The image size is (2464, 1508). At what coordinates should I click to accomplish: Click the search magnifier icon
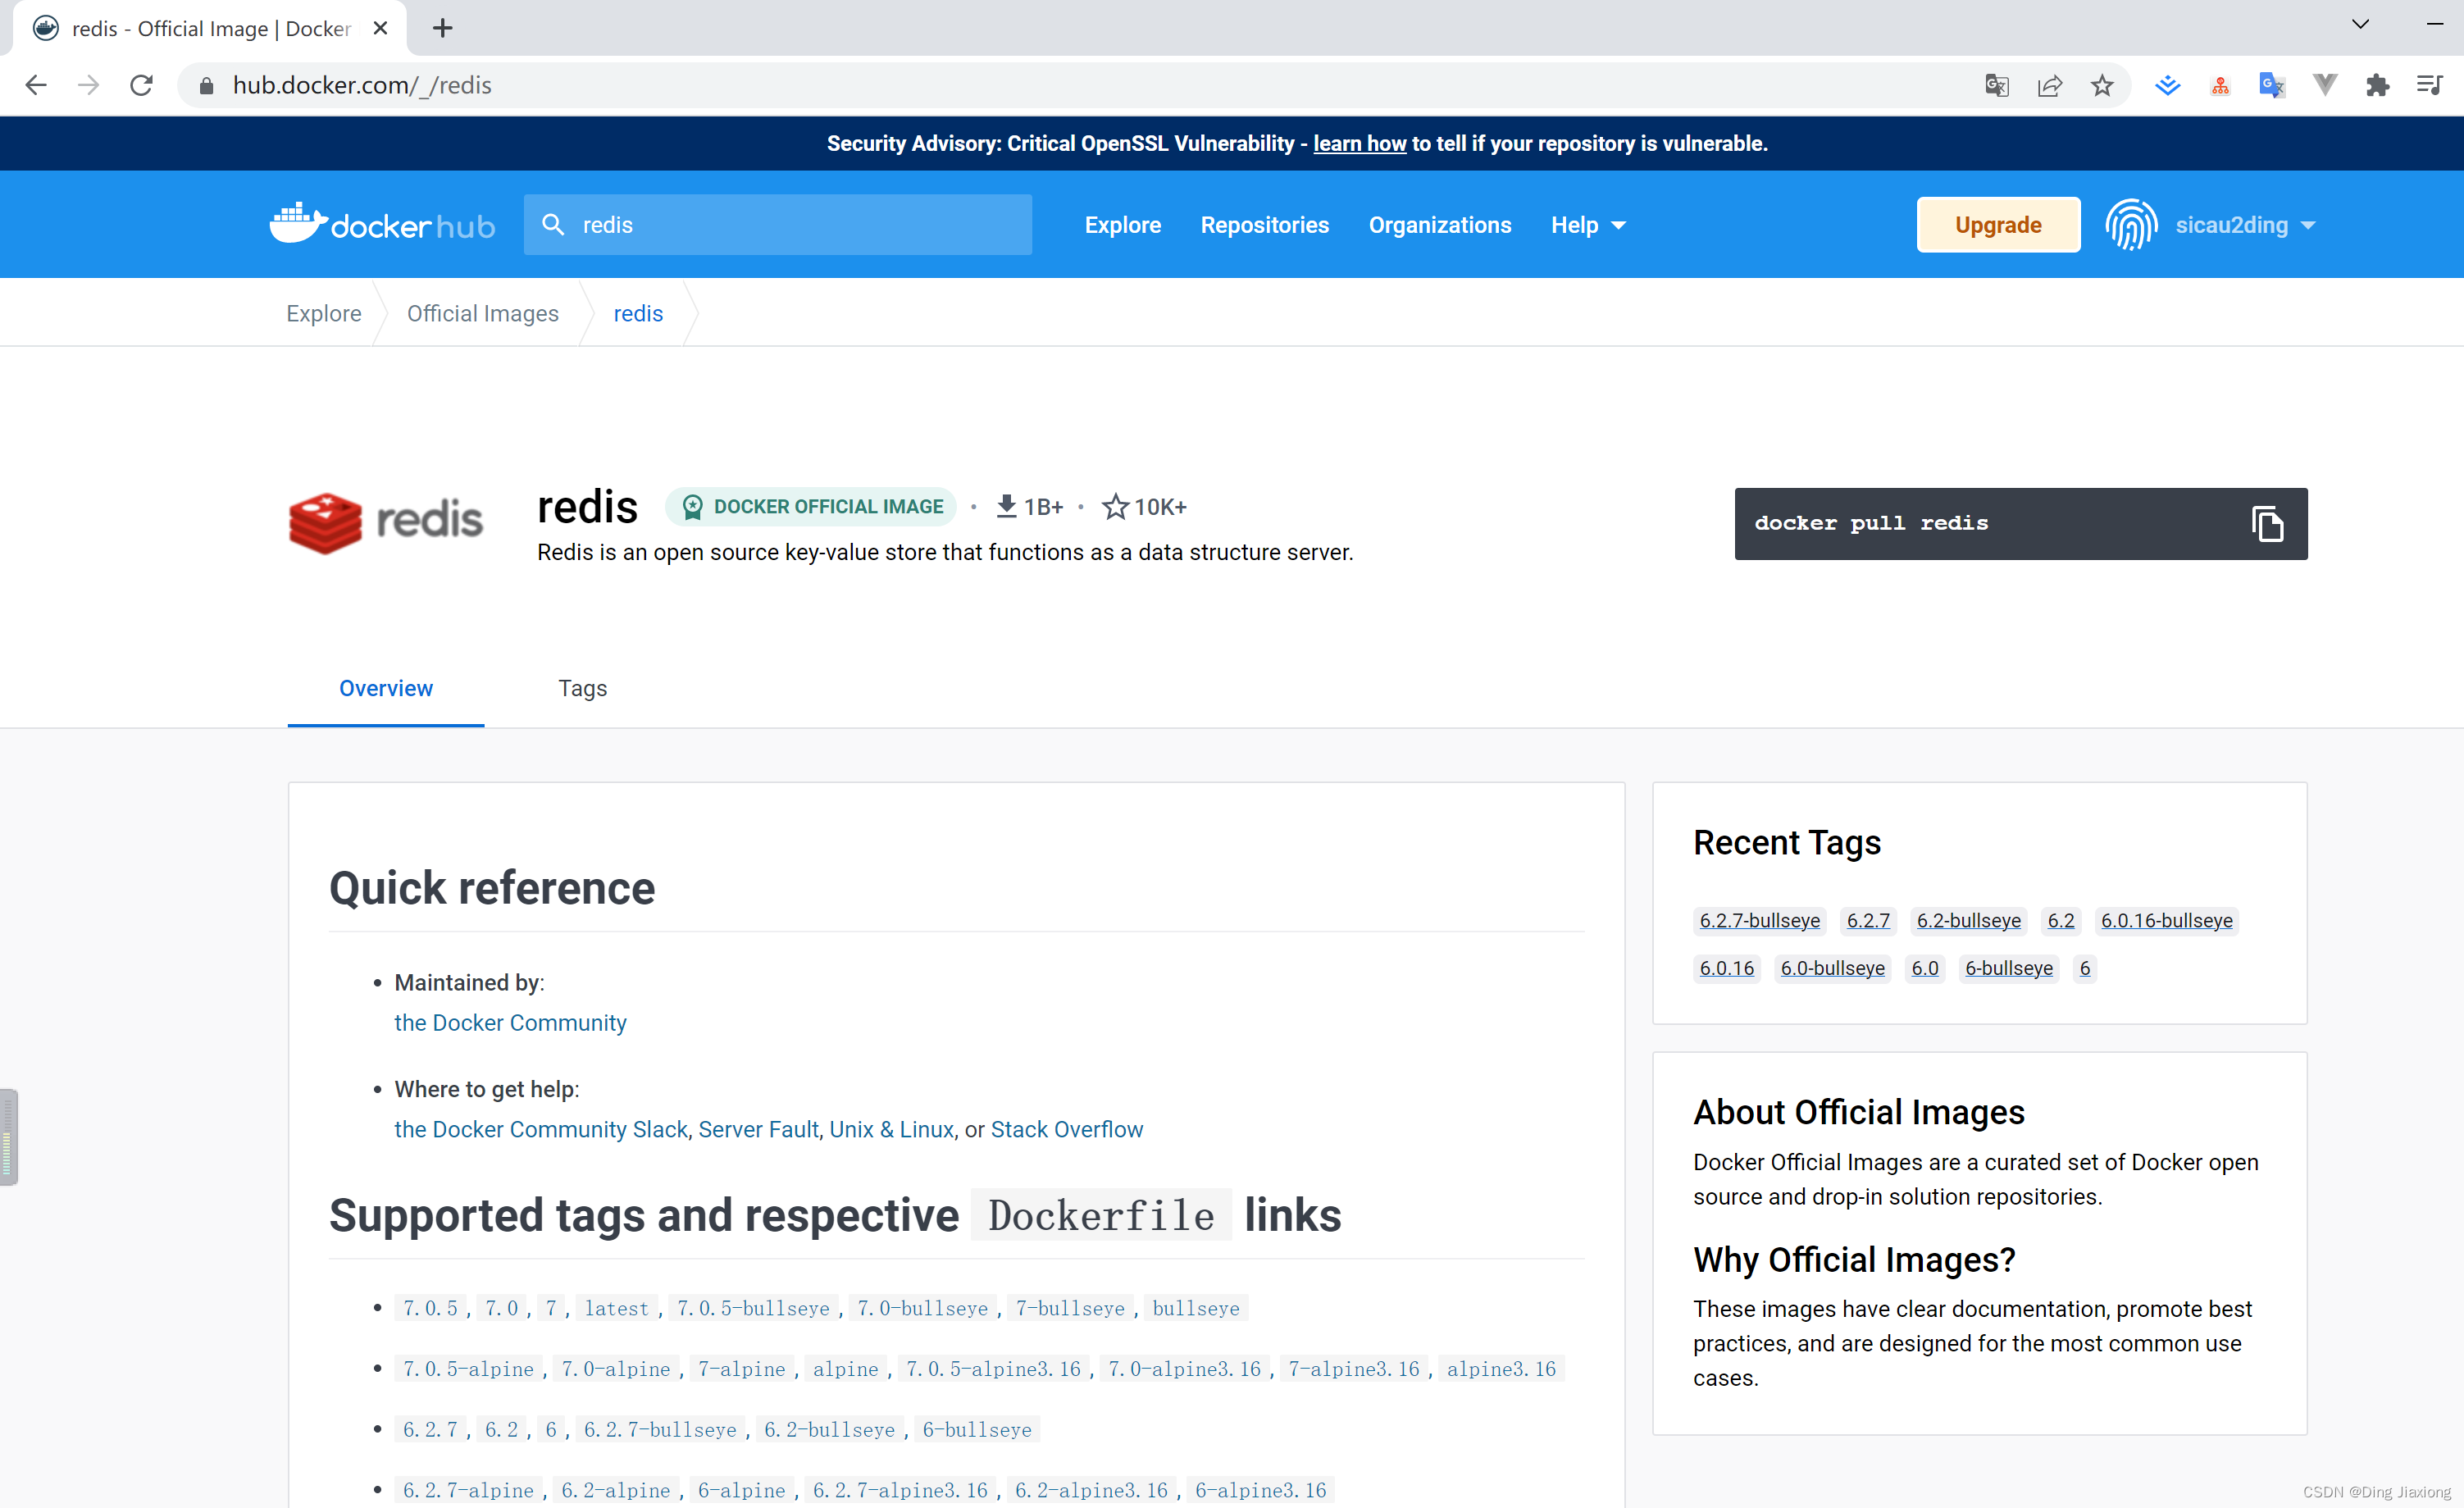(553, 224)
